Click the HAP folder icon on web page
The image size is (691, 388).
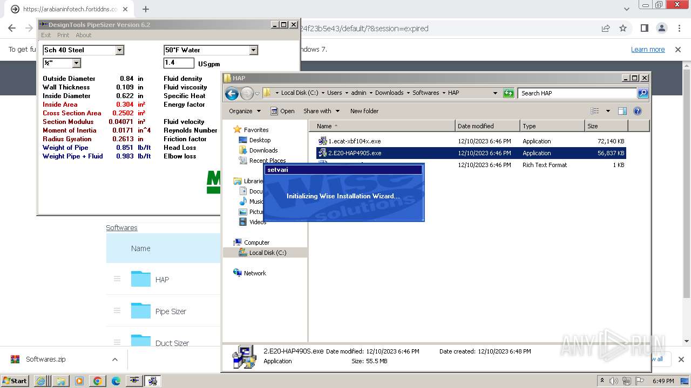pos(141,279)
